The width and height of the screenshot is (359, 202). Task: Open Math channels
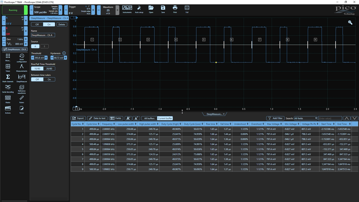pyautogui.click(x=8, y=78)
